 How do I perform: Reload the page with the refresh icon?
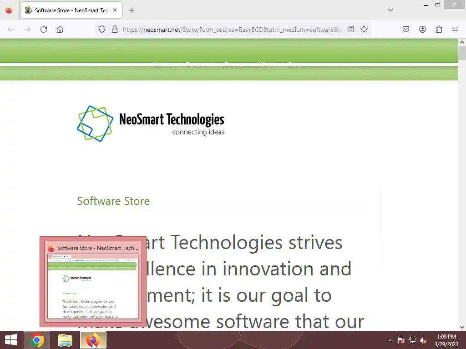pyautogui.click(x=44, y=30)
